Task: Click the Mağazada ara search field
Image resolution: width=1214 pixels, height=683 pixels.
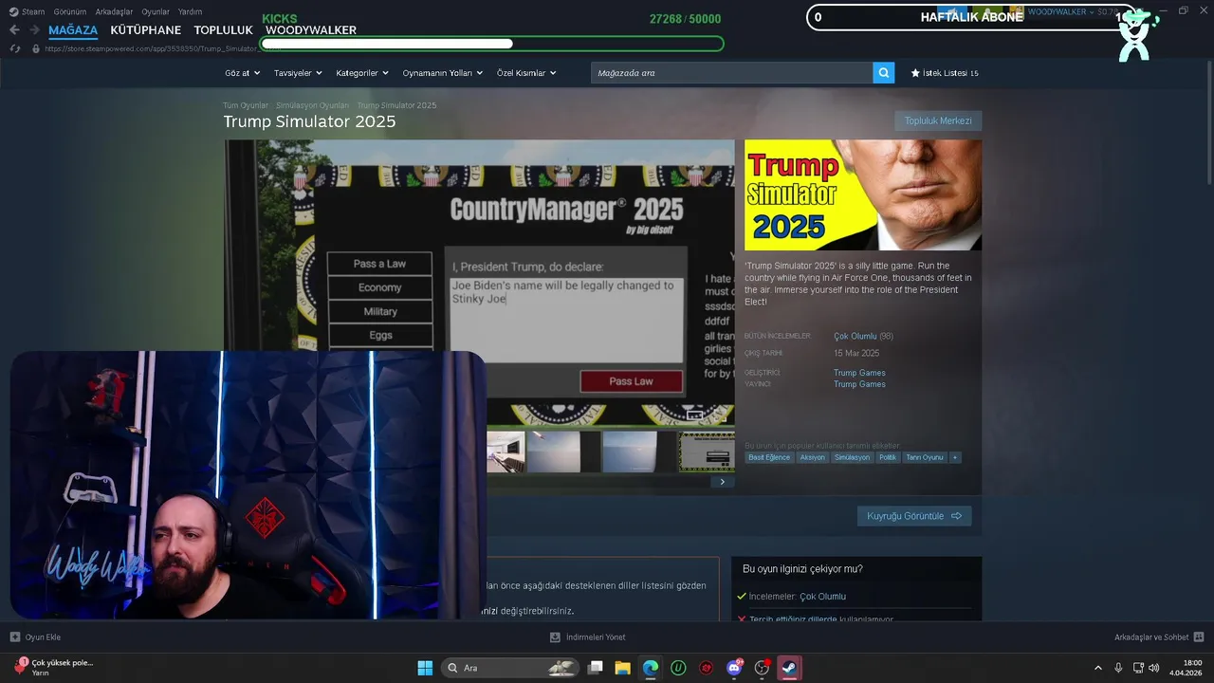Action: 731,73
